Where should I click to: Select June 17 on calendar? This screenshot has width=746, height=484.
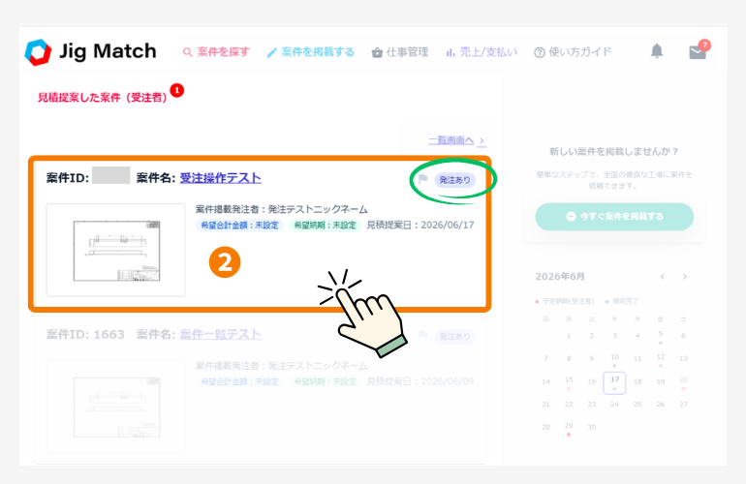point(614,382)
